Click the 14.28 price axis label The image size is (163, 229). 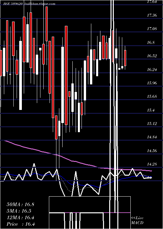tap(152, 164)
